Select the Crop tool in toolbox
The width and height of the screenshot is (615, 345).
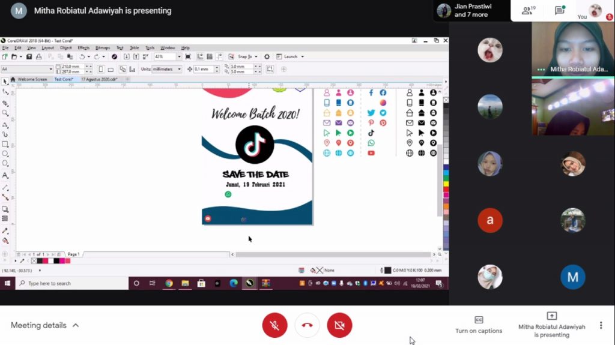5,103
